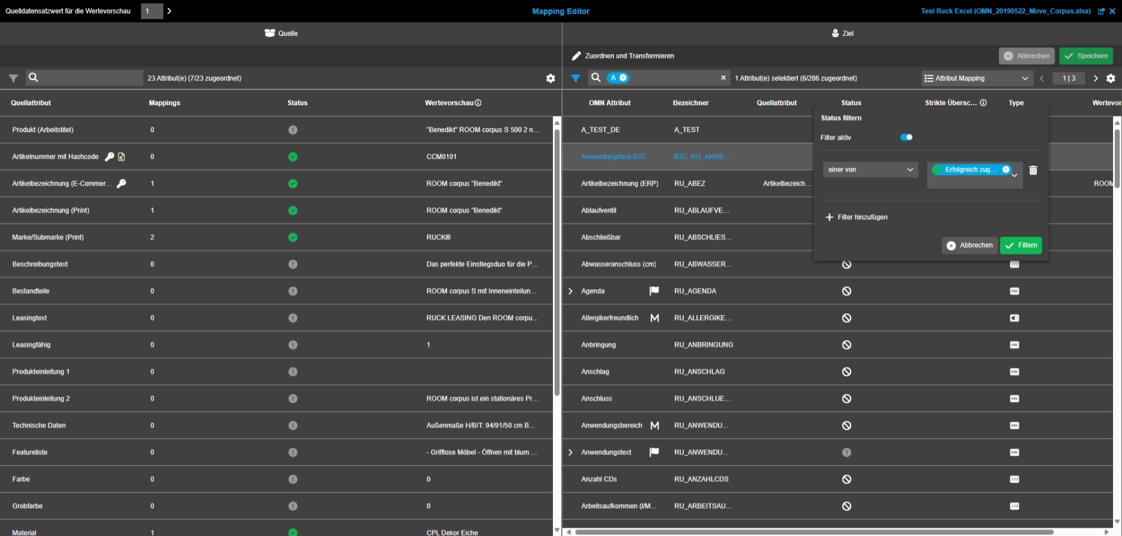Viewport: 1122px width, 536px height.
Task: Disable the Filter aktiv switch
Action: pyautogui.click(x=906, y=137)
